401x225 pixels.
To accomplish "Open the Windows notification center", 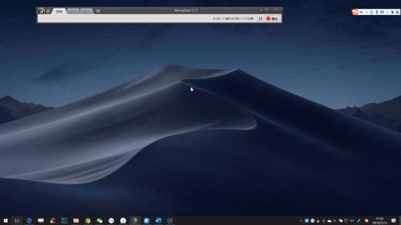I will 393,221.
